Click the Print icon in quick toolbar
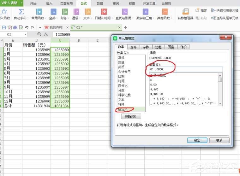This screenshot has width=240, height=176. point(15,27)
